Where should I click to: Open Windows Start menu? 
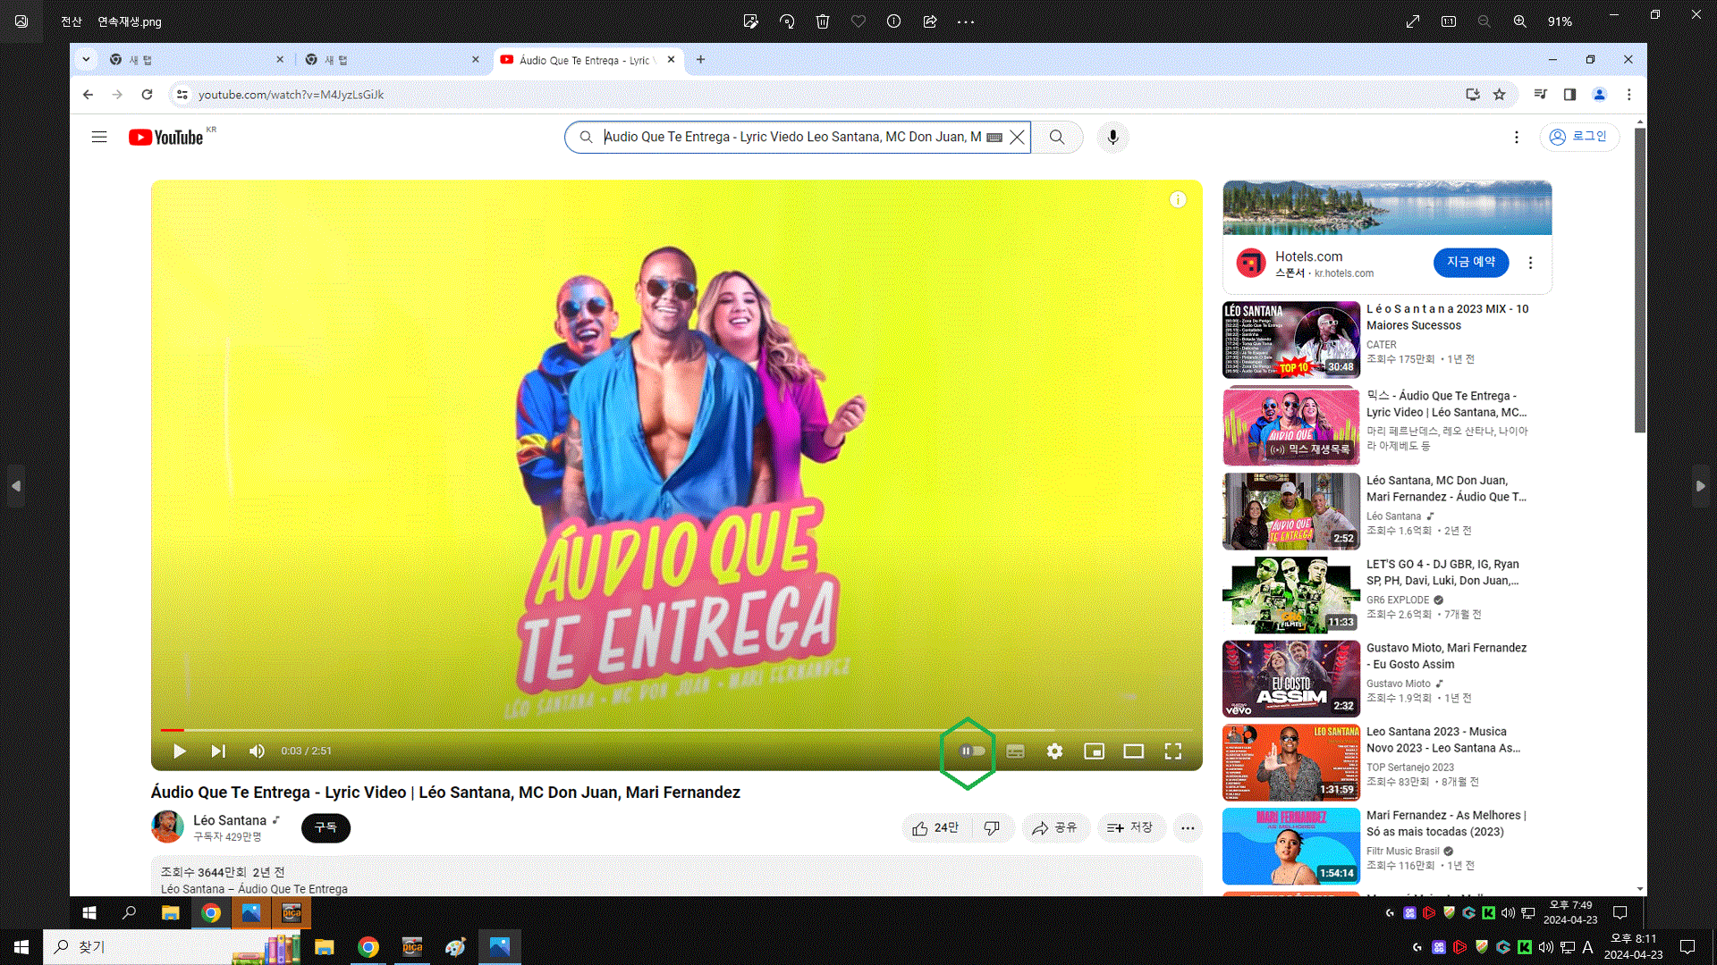click(21, 946)
